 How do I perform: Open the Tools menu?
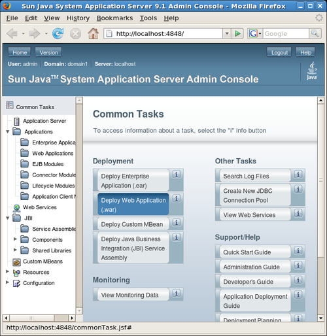[x=148, y=18]
